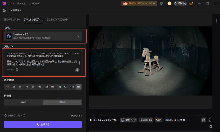
Task: Click the AI動画生成 breadcrumb label
Action: pos(16,10)
